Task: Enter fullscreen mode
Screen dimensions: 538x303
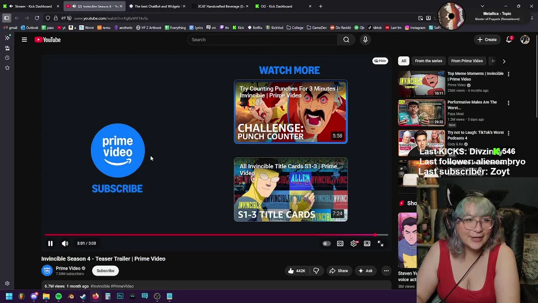Action: coord(380,244)
